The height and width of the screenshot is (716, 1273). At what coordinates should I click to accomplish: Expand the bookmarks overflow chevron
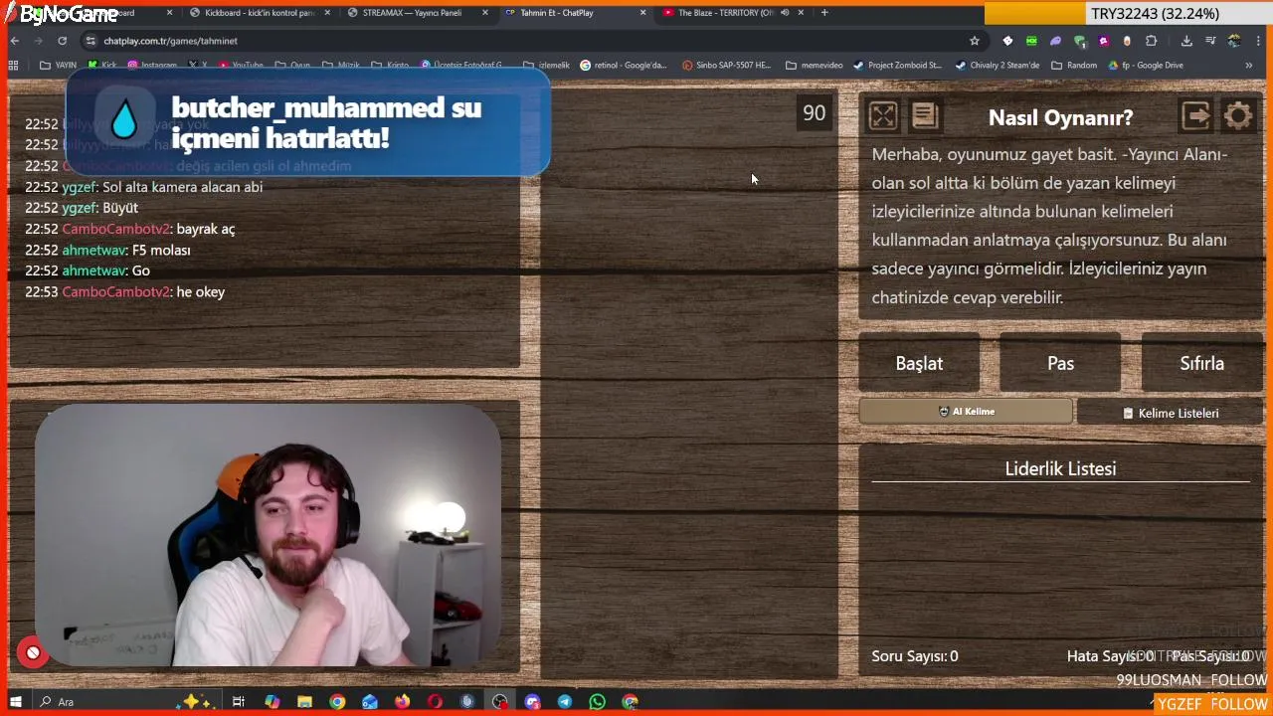click(1248, 66)
